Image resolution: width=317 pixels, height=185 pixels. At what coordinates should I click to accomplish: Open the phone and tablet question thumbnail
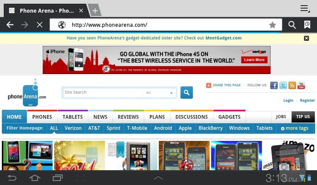coord(27,155)
